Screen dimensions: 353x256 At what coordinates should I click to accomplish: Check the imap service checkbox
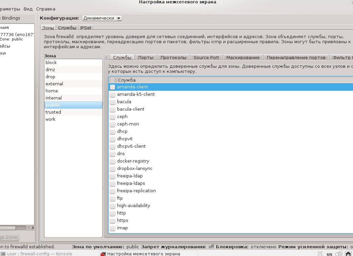tap(113, 228)
